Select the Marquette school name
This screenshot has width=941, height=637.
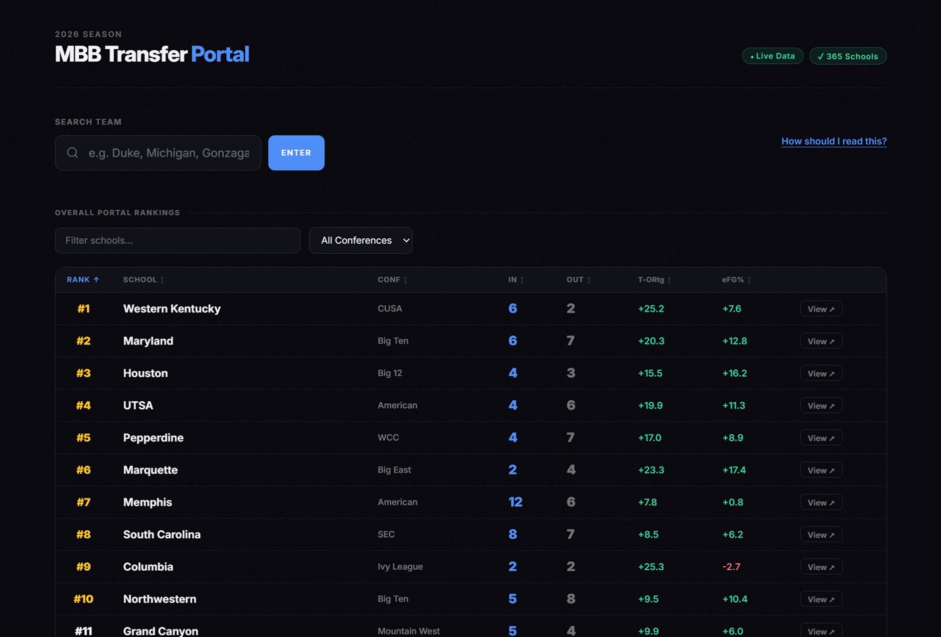pos(151,470)
